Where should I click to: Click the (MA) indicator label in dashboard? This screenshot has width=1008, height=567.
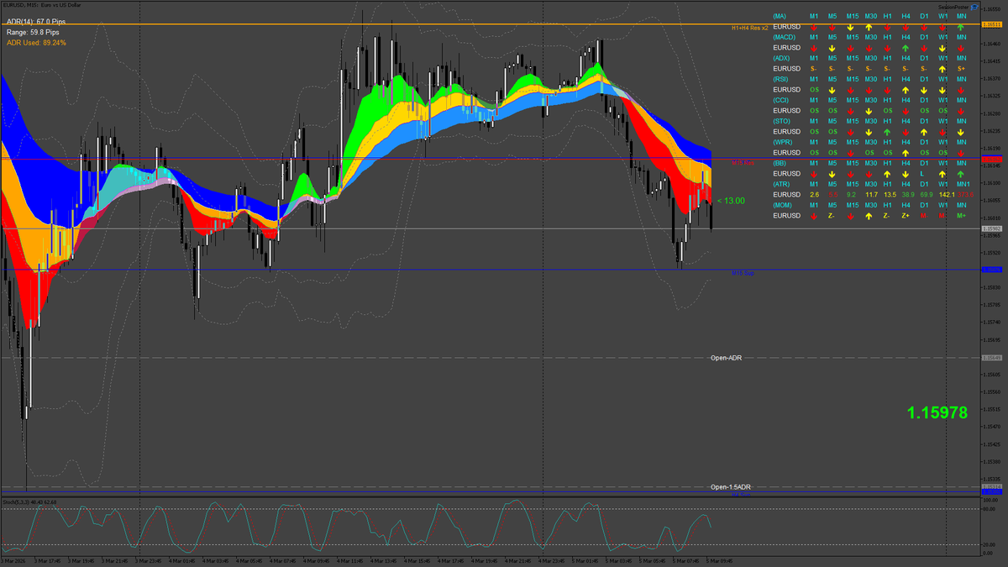[x=780, y=16]
